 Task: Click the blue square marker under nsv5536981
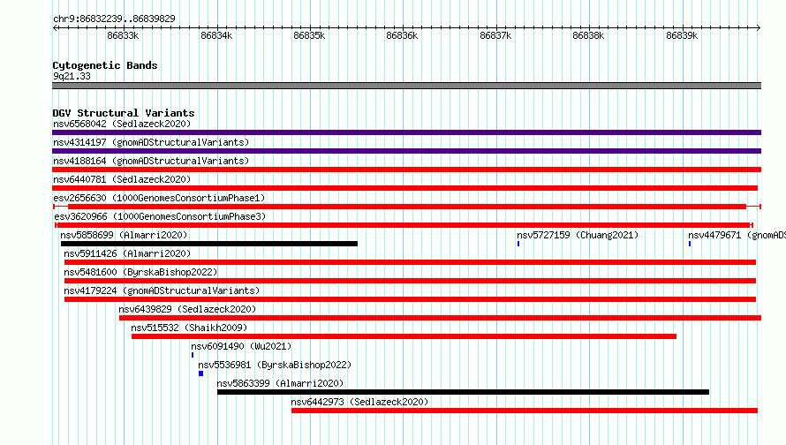tap(201, 373)
